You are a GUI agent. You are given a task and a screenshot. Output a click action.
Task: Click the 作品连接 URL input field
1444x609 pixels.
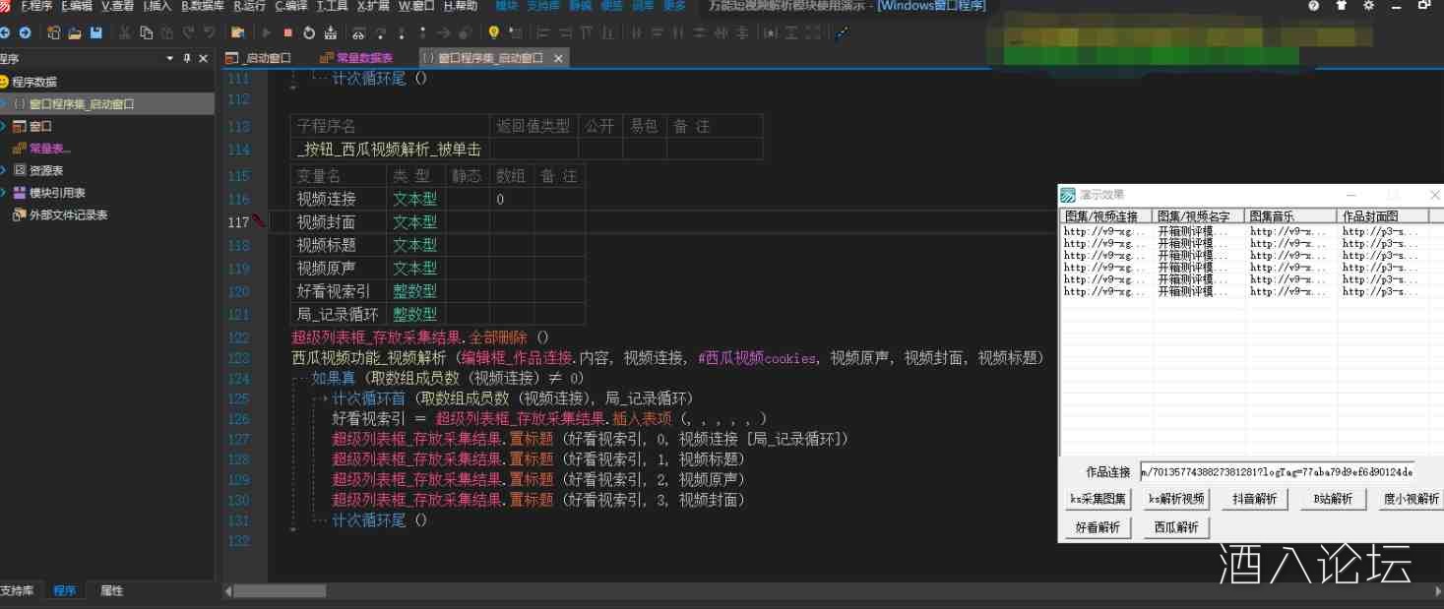click(x=1276, y=472)
